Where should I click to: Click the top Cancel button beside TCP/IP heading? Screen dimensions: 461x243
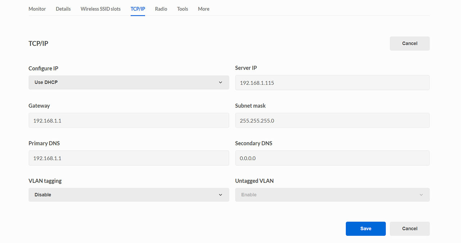tap(409, 43)
